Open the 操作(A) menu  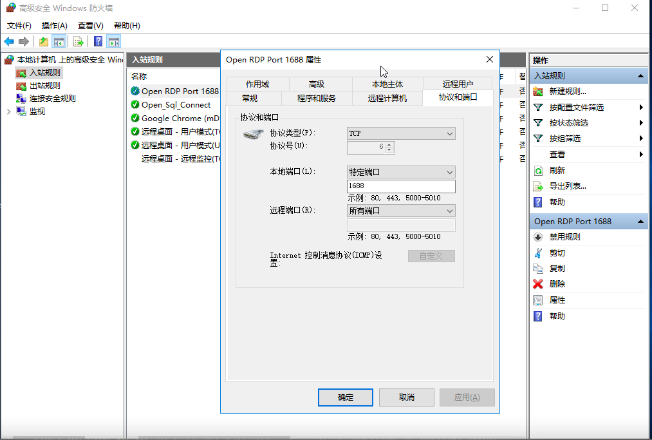pyautogui.click(x=55, y=25)
